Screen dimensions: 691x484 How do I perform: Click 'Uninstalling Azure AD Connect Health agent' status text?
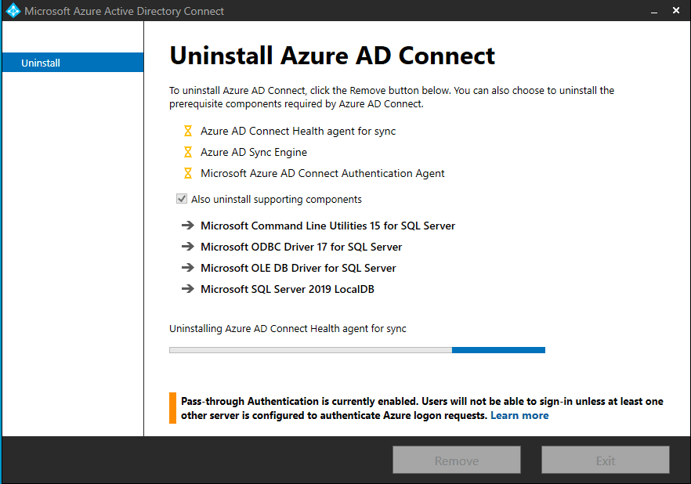pos(288,328)
